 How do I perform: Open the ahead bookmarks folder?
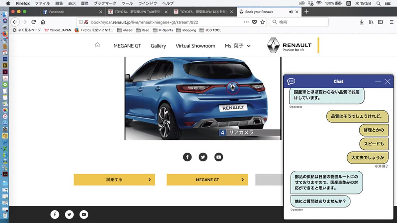(x=125, y=30)
